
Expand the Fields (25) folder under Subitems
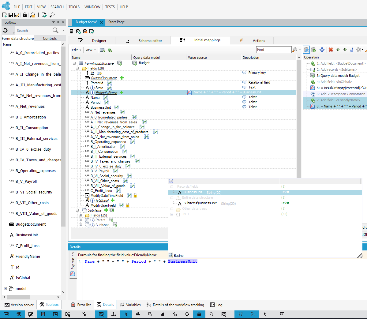click(80, 215)
